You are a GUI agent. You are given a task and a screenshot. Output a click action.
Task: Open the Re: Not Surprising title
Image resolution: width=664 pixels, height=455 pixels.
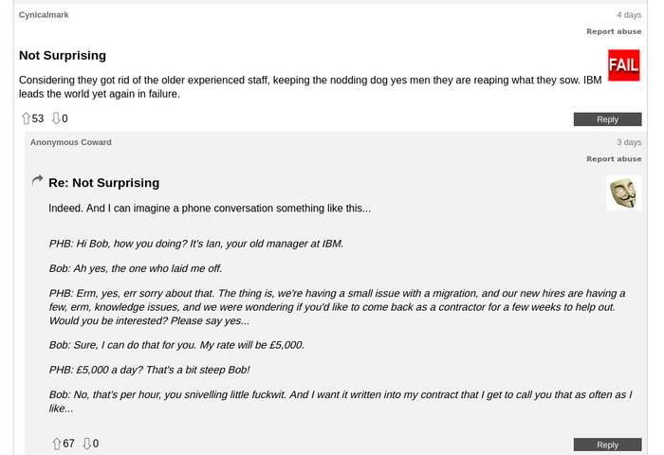click(x=103, y=183)
